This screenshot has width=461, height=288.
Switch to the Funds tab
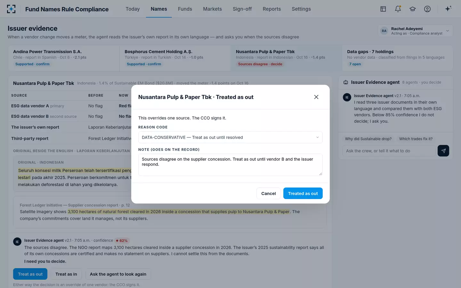185,9
